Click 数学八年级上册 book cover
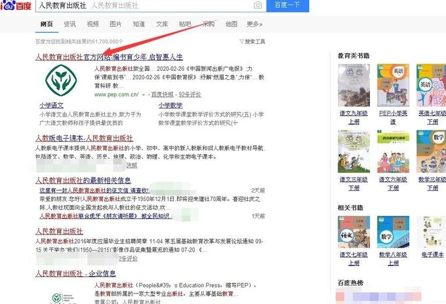 point(393,232)
